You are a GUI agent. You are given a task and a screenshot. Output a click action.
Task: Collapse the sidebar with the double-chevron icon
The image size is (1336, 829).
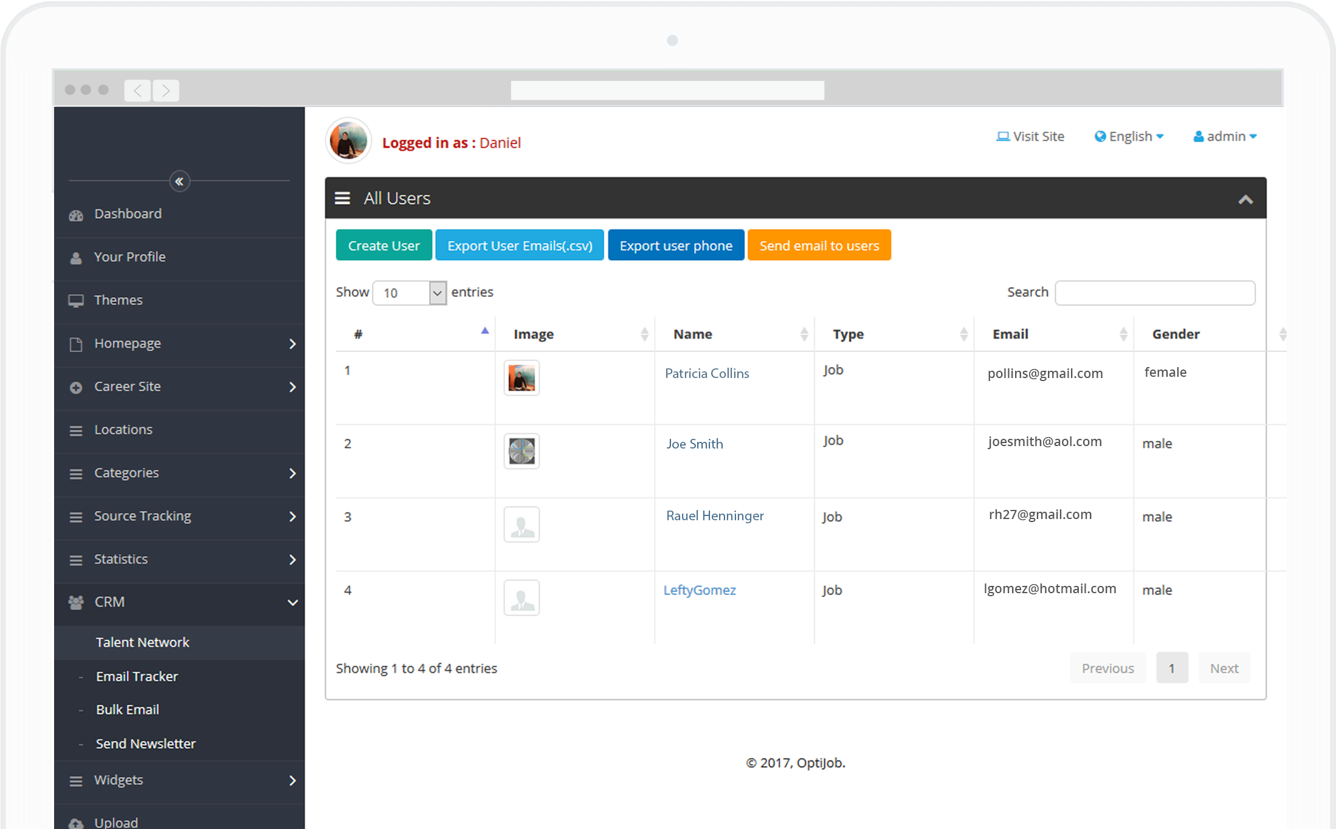point(179,181)
